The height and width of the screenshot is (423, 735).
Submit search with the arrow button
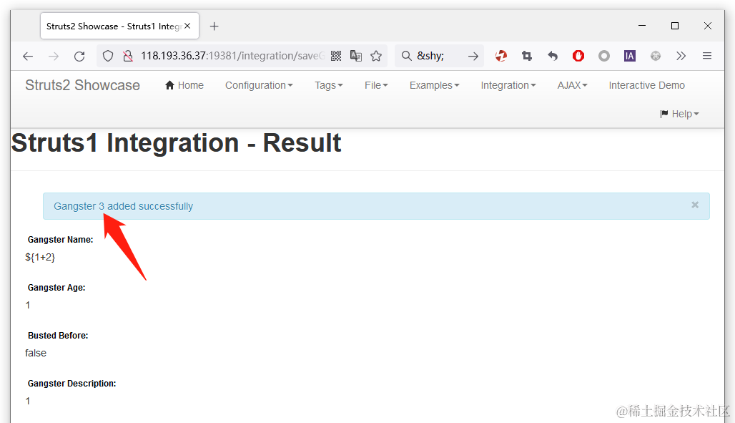point(473,57)
